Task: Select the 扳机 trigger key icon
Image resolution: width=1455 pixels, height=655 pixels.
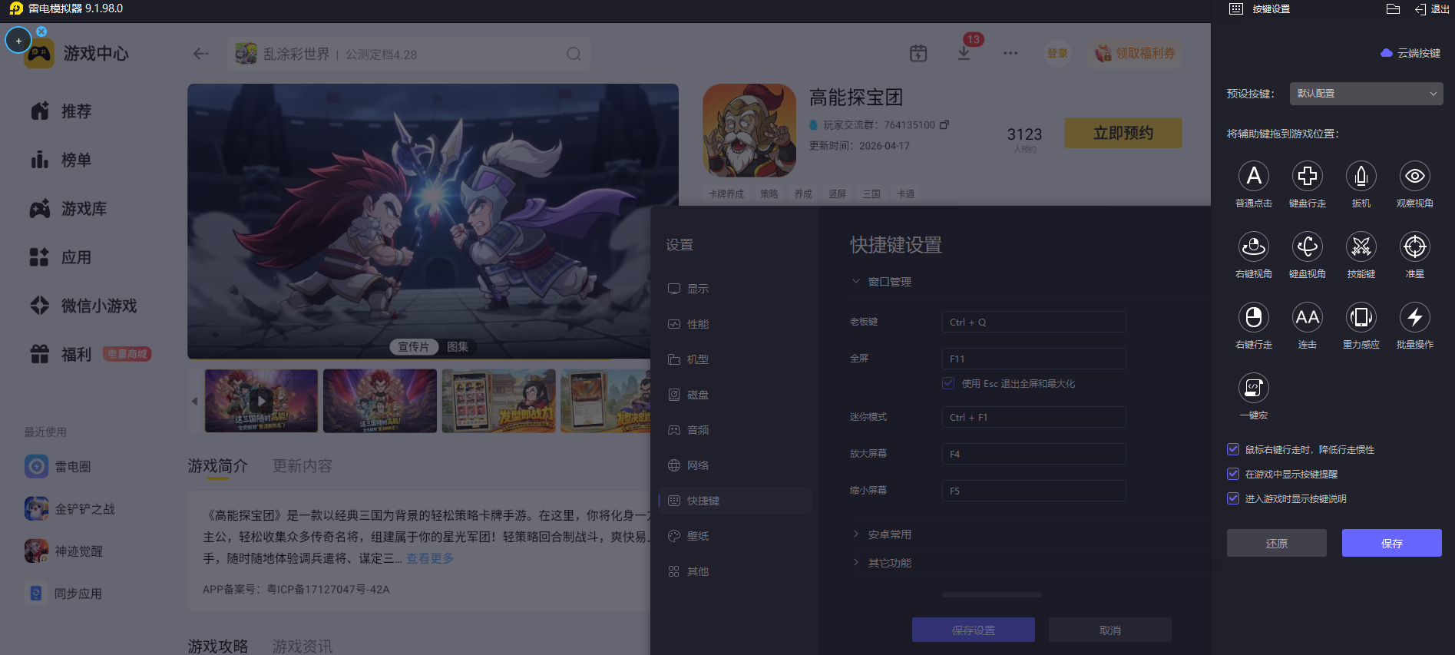Action: pos(1361,177)
